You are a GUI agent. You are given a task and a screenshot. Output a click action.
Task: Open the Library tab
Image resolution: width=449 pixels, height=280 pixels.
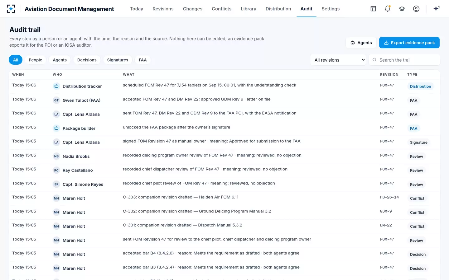click(x=249, y=9)
